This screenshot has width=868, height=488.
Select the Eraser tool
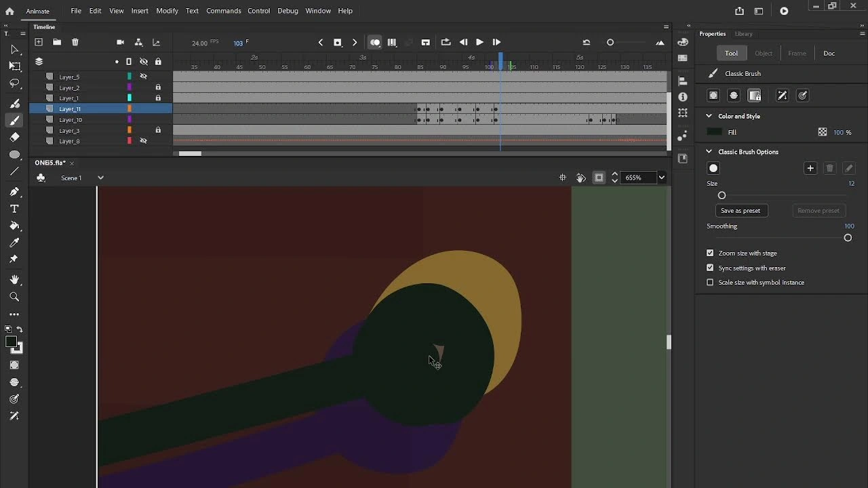pos(14,137)
